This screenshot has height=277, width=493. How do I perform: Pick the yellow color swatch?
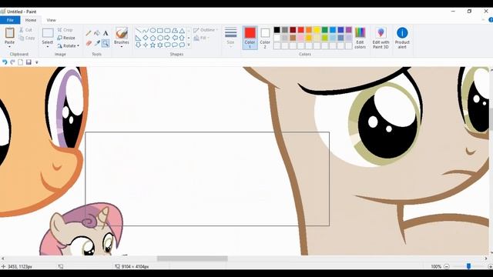click(317, 30)
